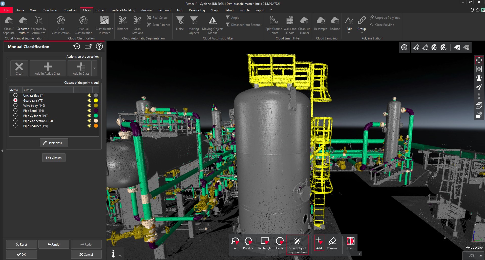Open the Split Ground Points tool
The width and height of the screenshot is (485, 260).
(273, 24)
